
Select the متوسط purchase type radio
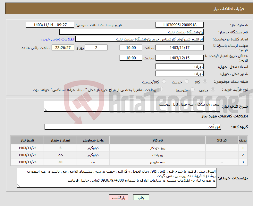192,89
